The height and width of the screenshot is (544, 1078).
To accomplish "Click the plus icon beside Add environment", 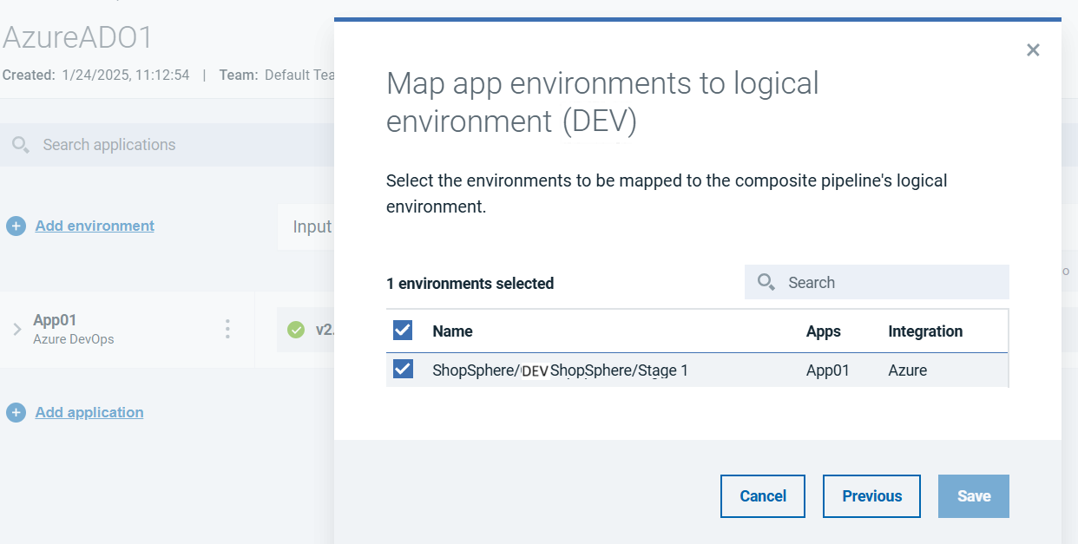I will click(x=16, y=226).
